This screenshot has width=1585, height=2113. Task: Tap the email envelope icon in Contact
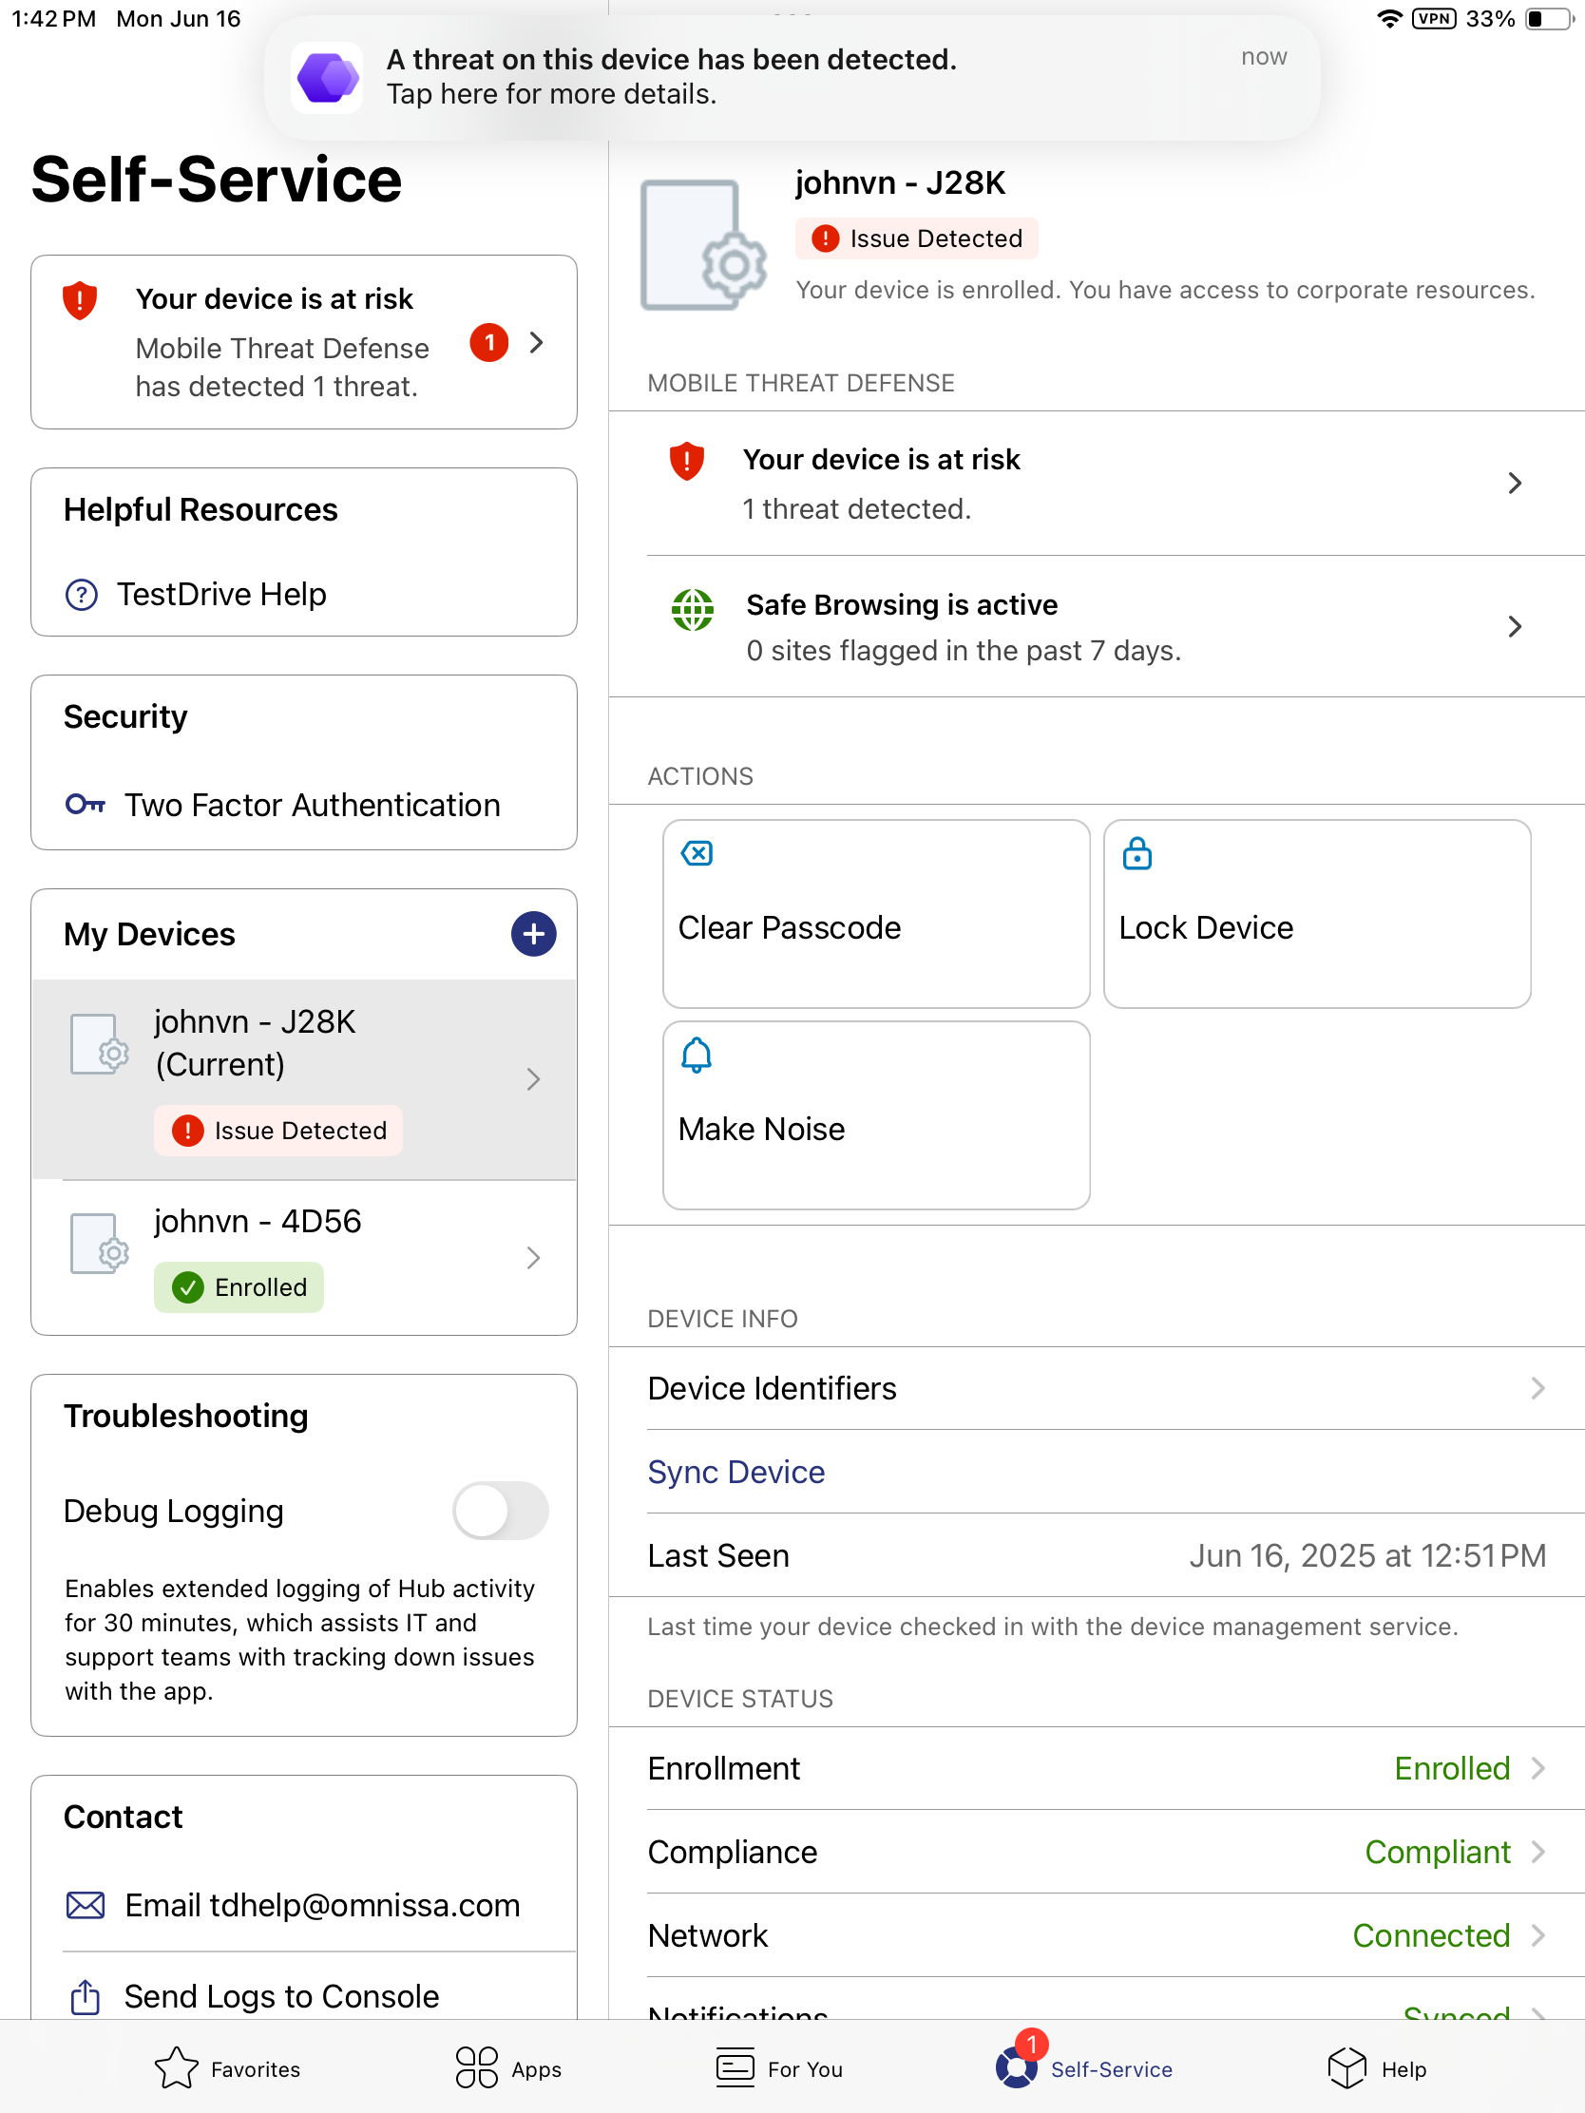[x=85, y=1905]
